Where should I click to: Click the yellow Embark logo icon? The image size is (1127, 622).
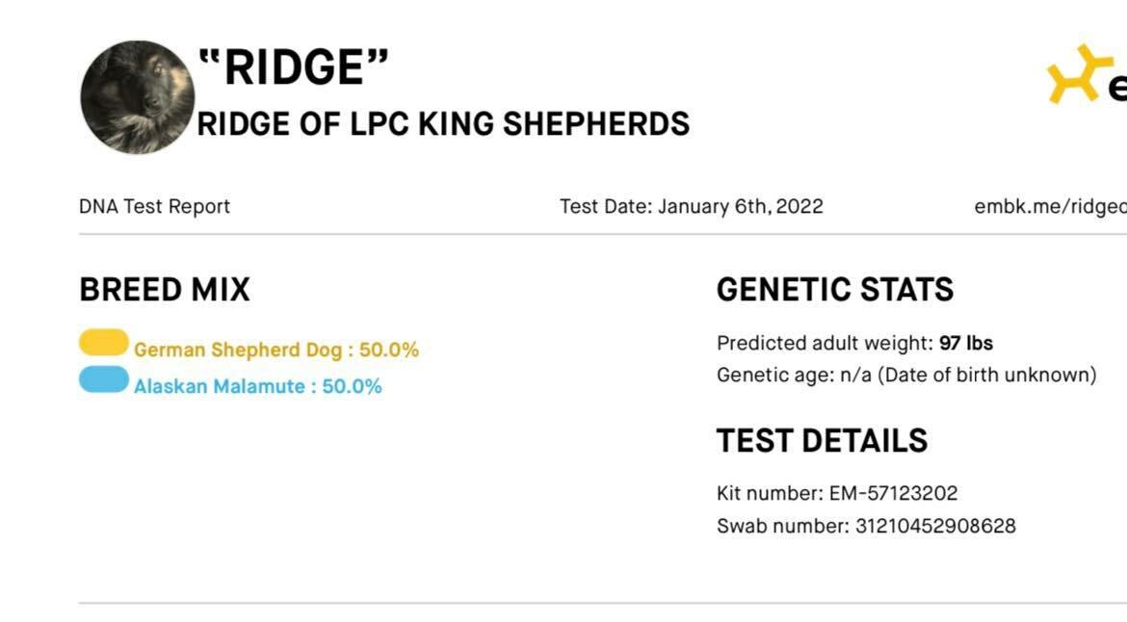(1075, 74)
